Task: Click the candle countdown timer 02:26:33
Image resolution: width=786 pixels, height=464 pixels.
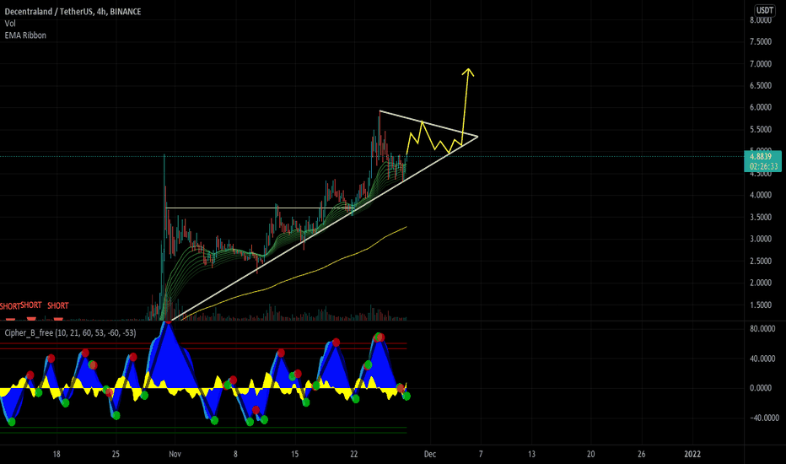Action: tap(764, 166)
